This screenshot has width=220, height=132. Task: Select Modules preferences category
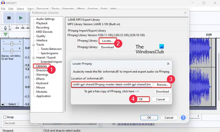point(42,92)
